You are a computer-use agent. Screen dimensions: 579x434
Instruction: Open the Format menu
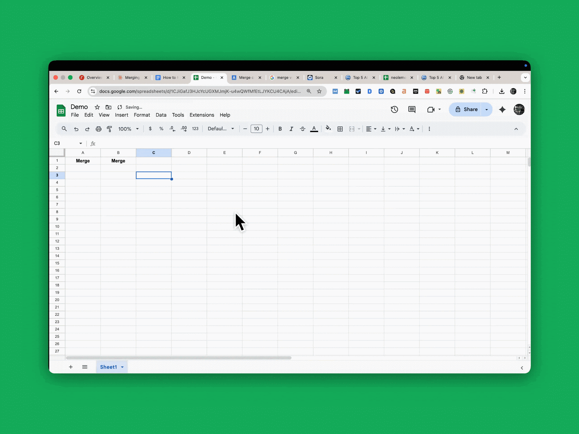pos(142,115)
